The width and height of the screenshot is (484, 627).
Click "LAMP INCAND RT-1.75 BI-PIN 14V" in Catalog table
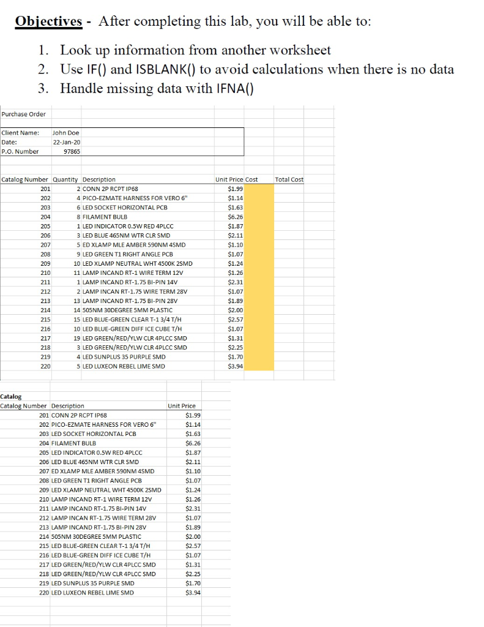99,509
